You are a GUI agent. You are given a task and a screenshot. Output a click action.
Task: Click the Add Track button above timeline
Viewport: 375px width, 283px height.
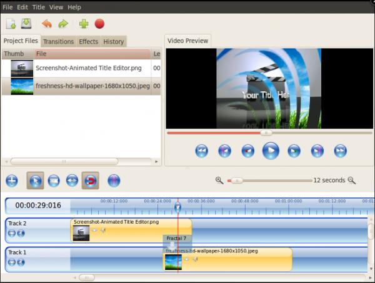[x=12, y=181]
